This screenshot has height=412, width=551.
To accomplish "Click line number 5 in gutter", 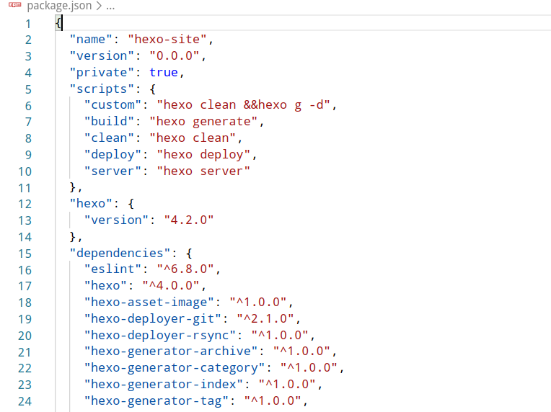I will coord(28,89).
